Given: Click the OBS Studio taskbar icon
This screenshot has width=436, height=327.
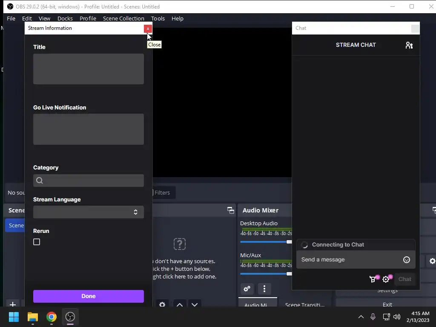Looking at the screenshot, I should (70, 317).
